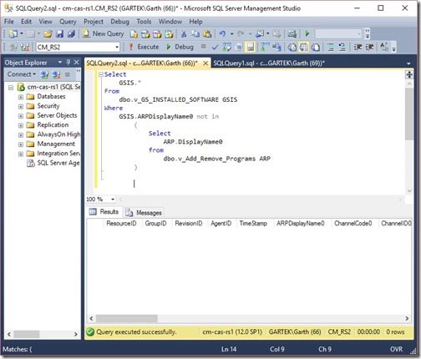The height and width of the screenshot is (359, 421).
Task: Execute the current SQL query
Action: [x=144, y=47]
